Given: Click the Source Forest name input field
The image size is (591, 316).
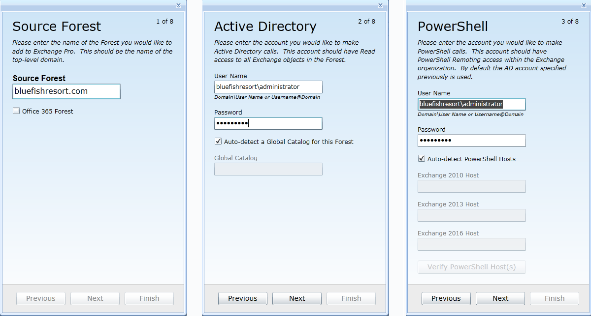Looking at the screenshot, I should 66,91.
